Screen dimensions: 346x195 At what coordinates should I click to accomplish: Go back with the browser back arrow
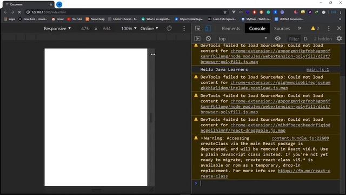pos(6,12)
